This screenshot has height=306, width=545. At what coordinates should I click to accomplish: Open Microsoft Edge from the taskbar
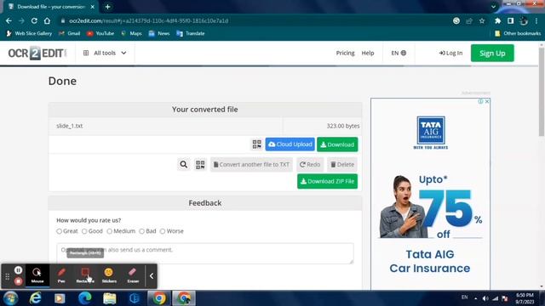click(85, 298)
